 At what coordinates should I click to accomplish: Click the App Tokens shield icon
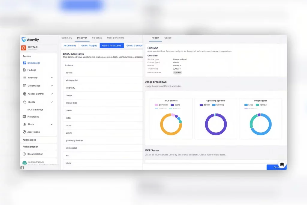point(24,132)
